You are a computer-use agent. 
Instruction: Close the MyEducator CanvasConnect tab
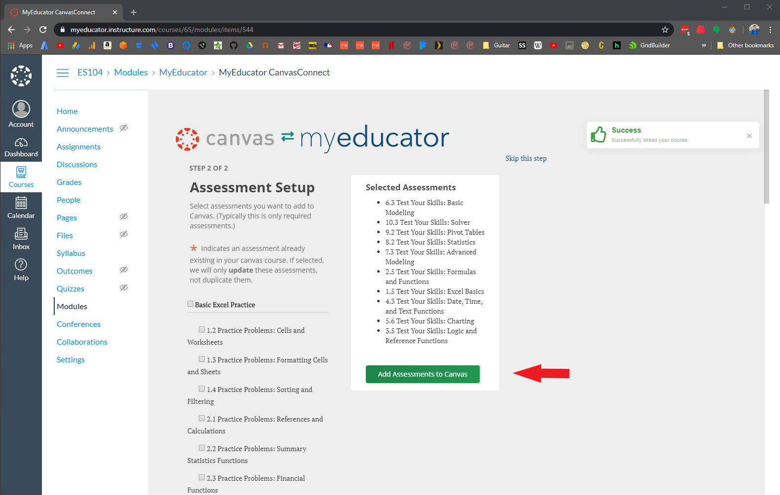115,12
